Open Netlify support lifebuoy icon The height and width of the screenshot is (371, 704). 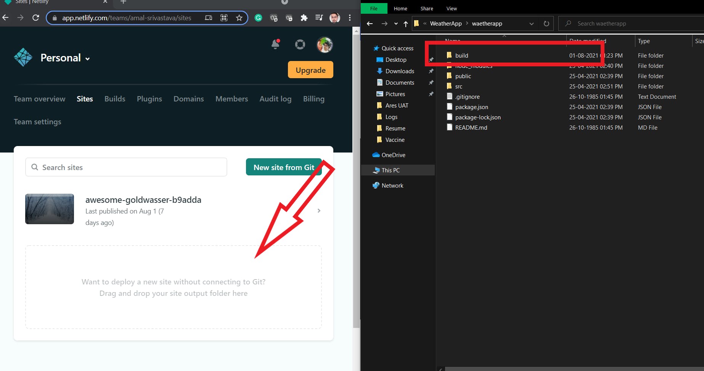point(300,45)
